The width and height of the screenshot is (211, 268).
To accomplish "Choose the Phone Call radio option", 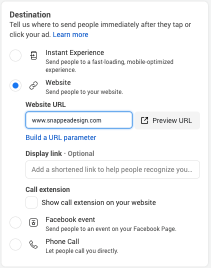I will [15, 244].
